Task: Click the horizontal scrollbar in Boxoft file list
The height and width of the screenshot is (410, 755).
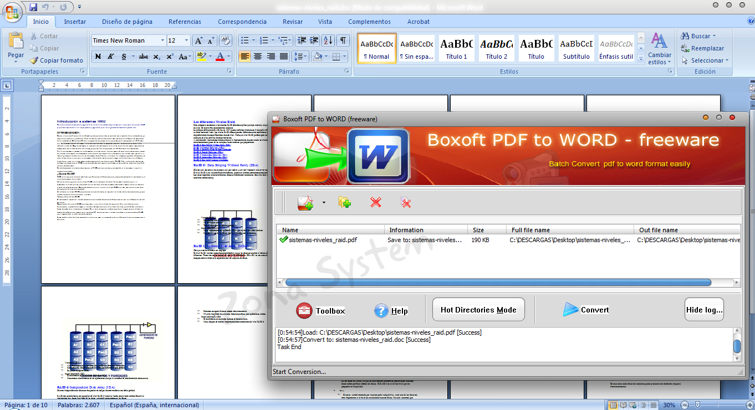Action: [498, 283]
